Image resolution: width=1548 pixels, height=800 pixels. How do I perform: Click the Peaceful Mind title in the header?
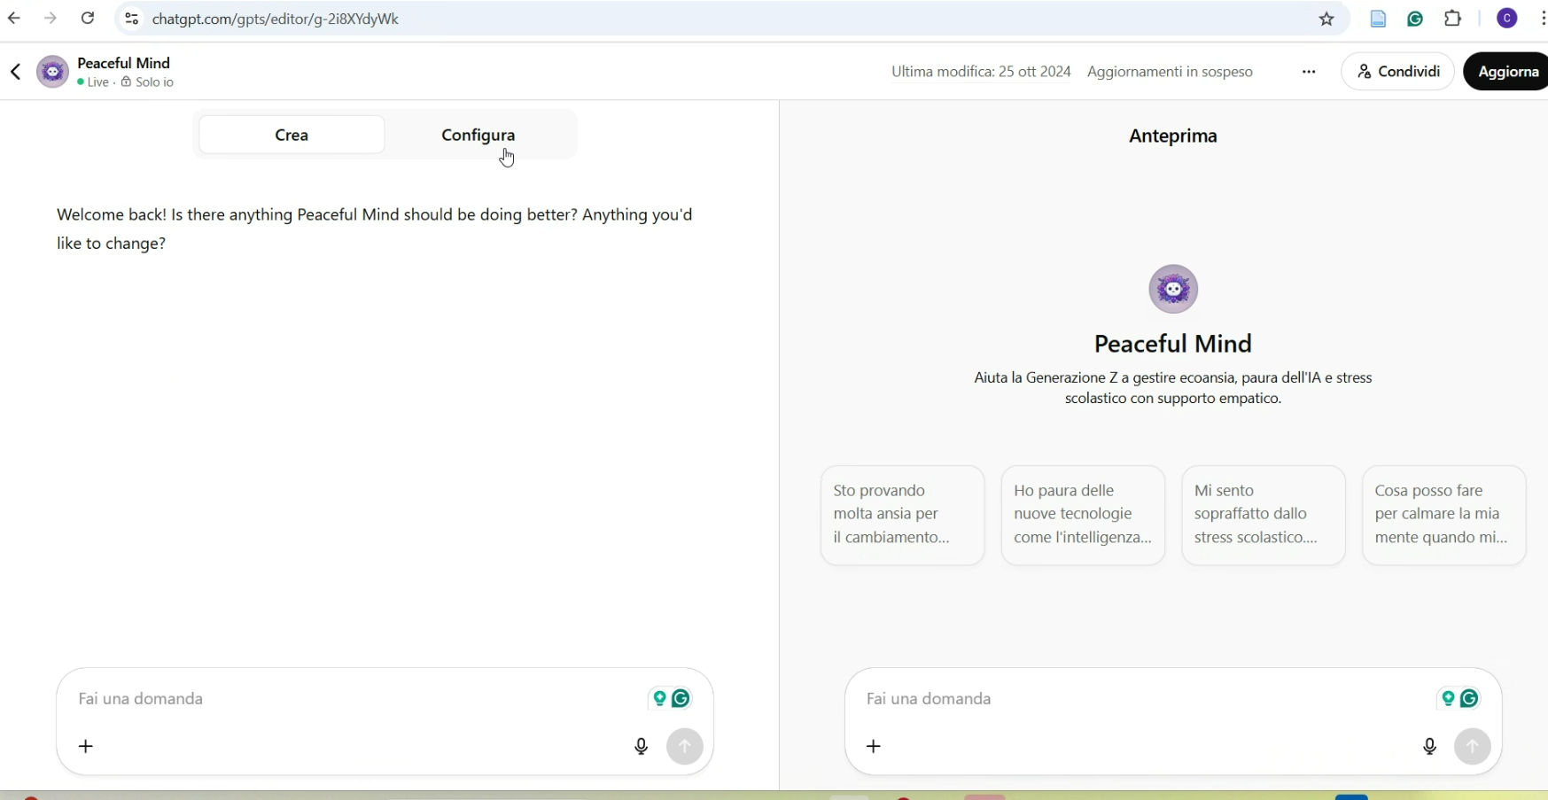coord(124,63)
